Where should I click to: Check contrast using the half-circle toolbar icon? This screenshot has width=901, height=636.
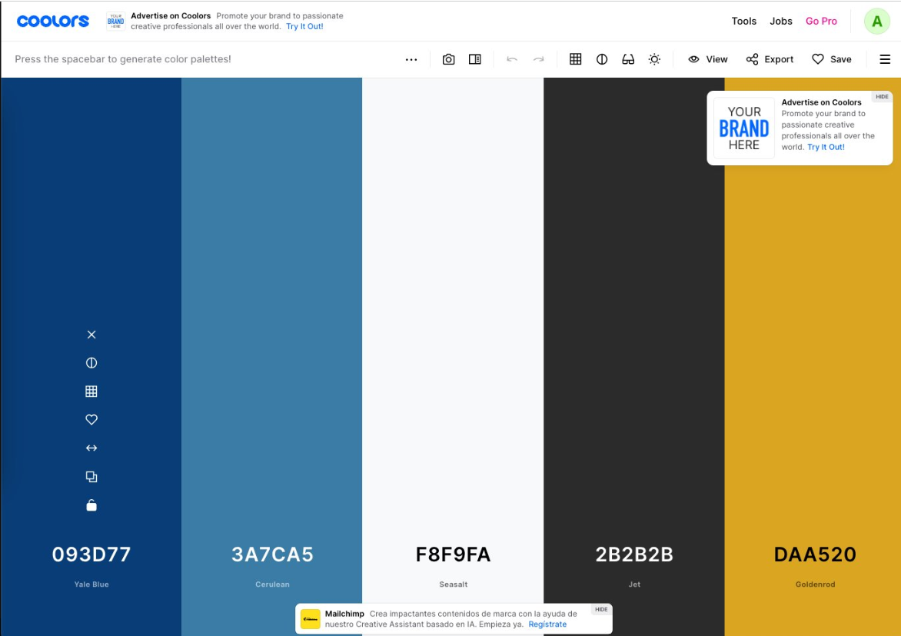click(601, 58)
